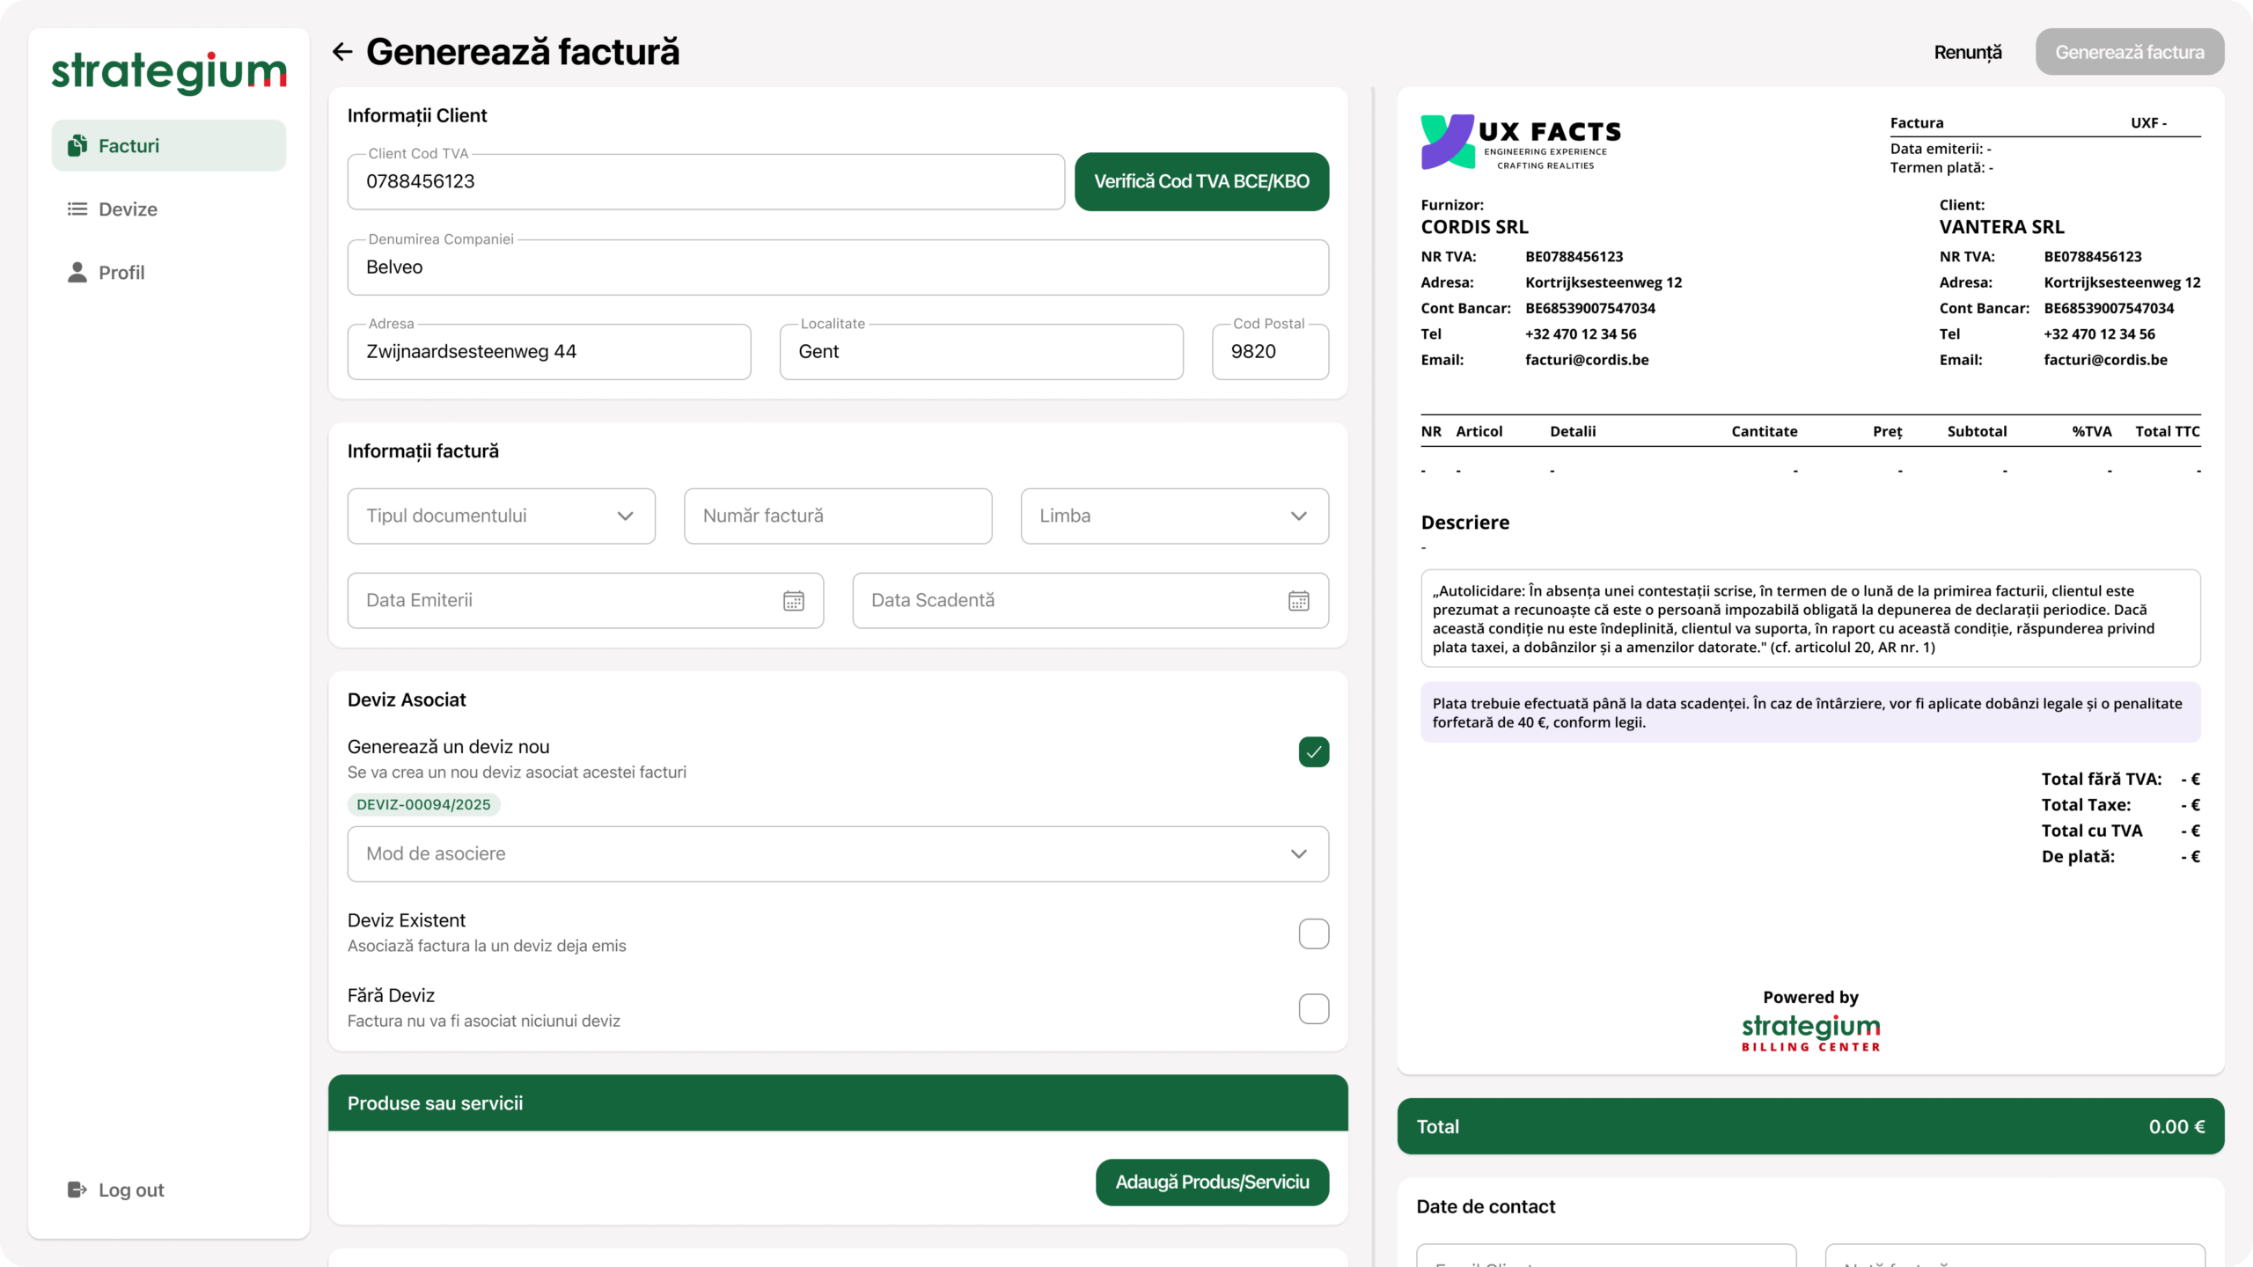Click the strategium logo in sidebar

point(169,72)
